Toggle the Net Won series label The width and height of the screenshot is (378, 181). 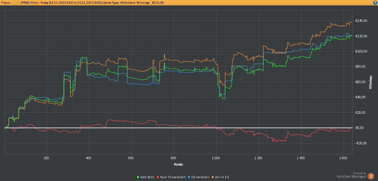147,177
